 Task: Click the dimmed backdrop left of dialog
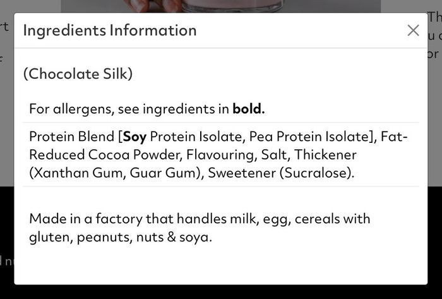tap(7, 93)
